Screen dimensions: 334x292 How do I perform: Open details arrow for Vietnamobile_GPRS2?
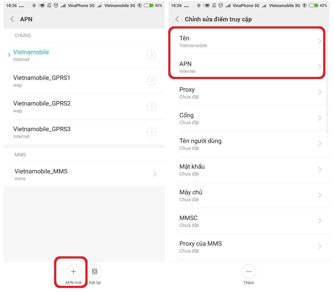pyautogui.click(x=152, y=106)
